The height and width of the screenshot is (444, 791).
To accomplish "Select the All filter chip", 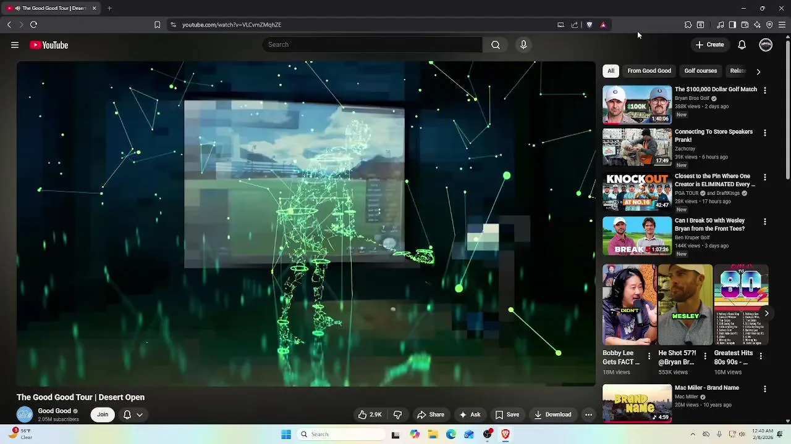I will (x=611, y=70).
